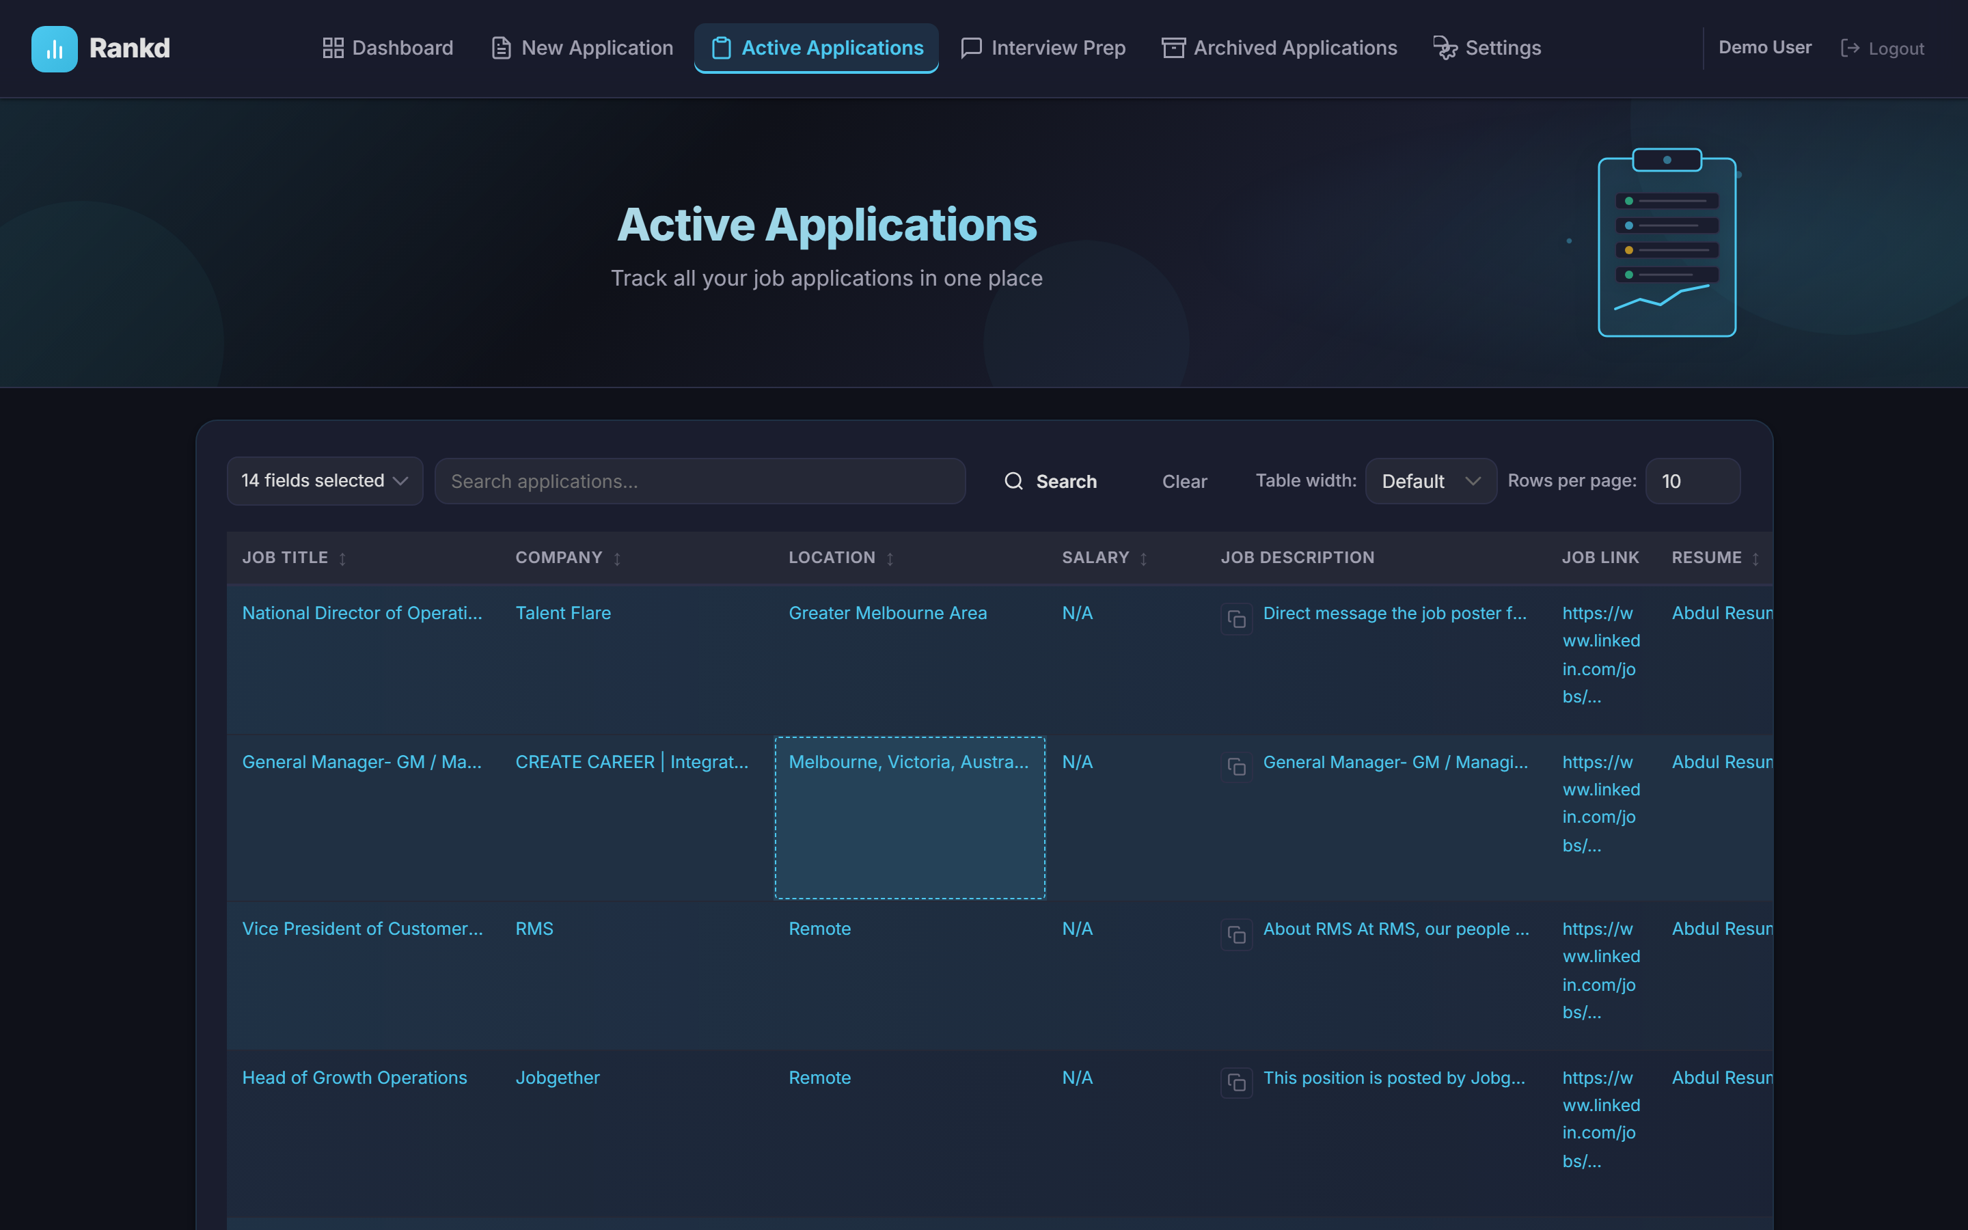Select the Dashboard grid icon
The width and height of the screenshot is (1968, 1230).
pyautogui.click(x=332, y=47)
